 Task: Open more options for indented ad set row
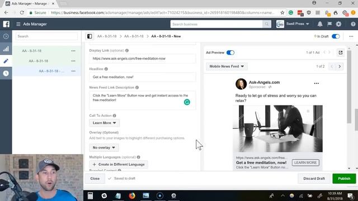[x=73, y=61]
